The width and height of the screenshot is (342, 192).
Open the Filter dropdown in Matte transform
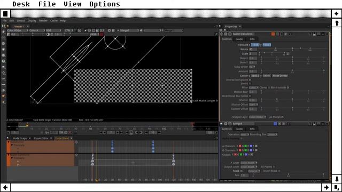(x=254, y=87)
